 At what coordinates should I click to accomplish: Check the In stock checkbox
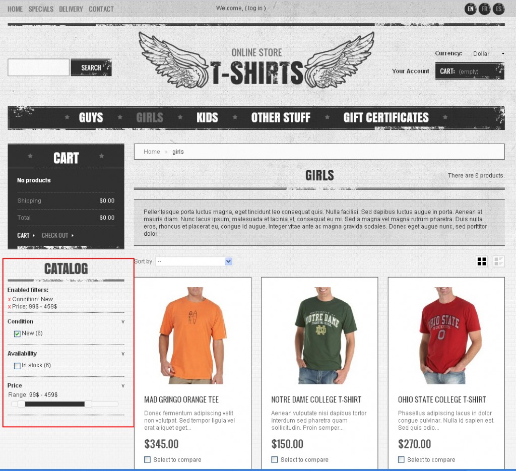(x=18, y=366)
